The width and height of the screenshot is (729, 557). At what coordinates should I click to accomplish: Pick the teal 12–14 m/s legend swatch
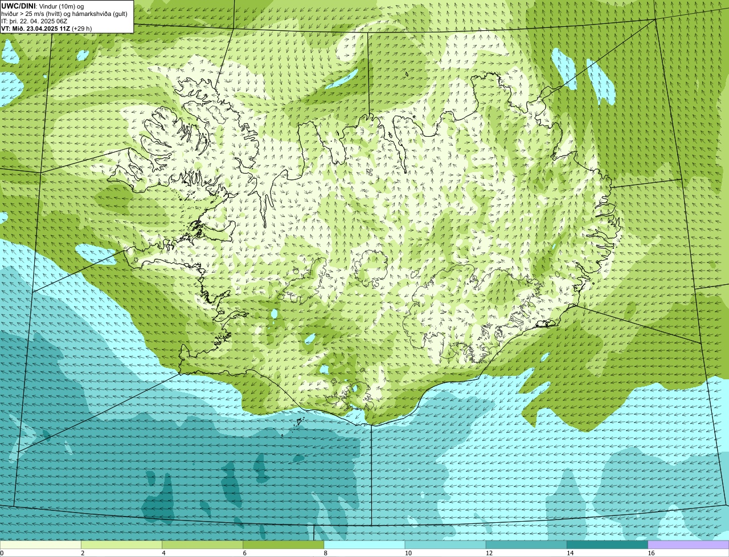(x=526, y=545)
